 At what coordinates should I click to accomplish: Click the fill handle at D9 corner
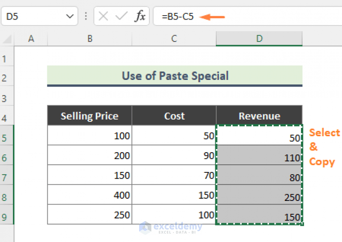click(302, 224)
